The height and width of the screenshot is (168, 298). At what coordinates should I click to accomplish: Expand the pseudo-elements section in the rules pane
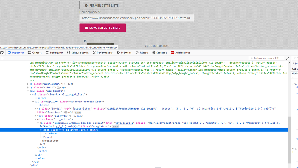[294, 64]
